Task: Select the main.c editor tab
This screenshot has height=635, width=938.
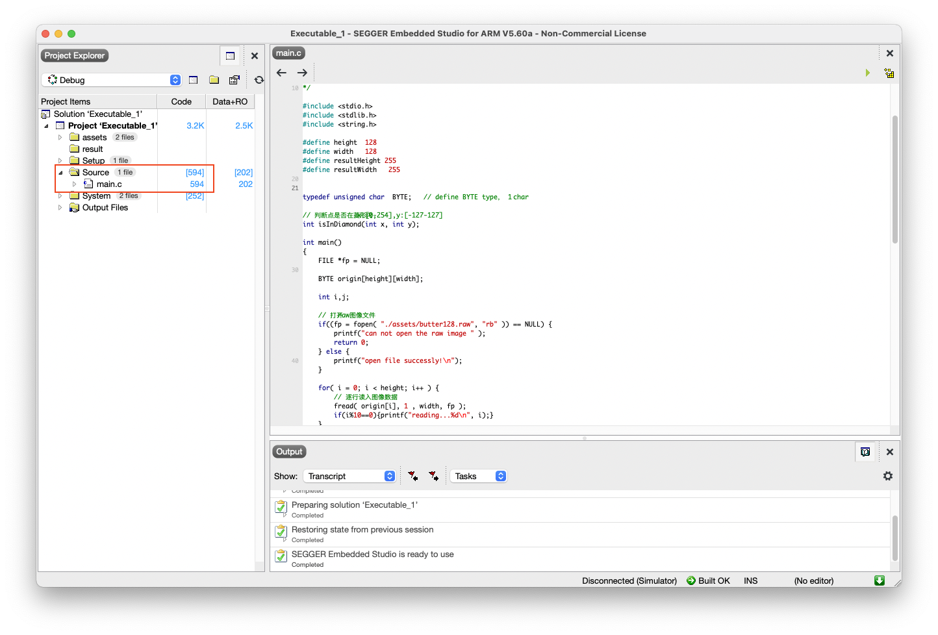Action: tap(288, 53)
